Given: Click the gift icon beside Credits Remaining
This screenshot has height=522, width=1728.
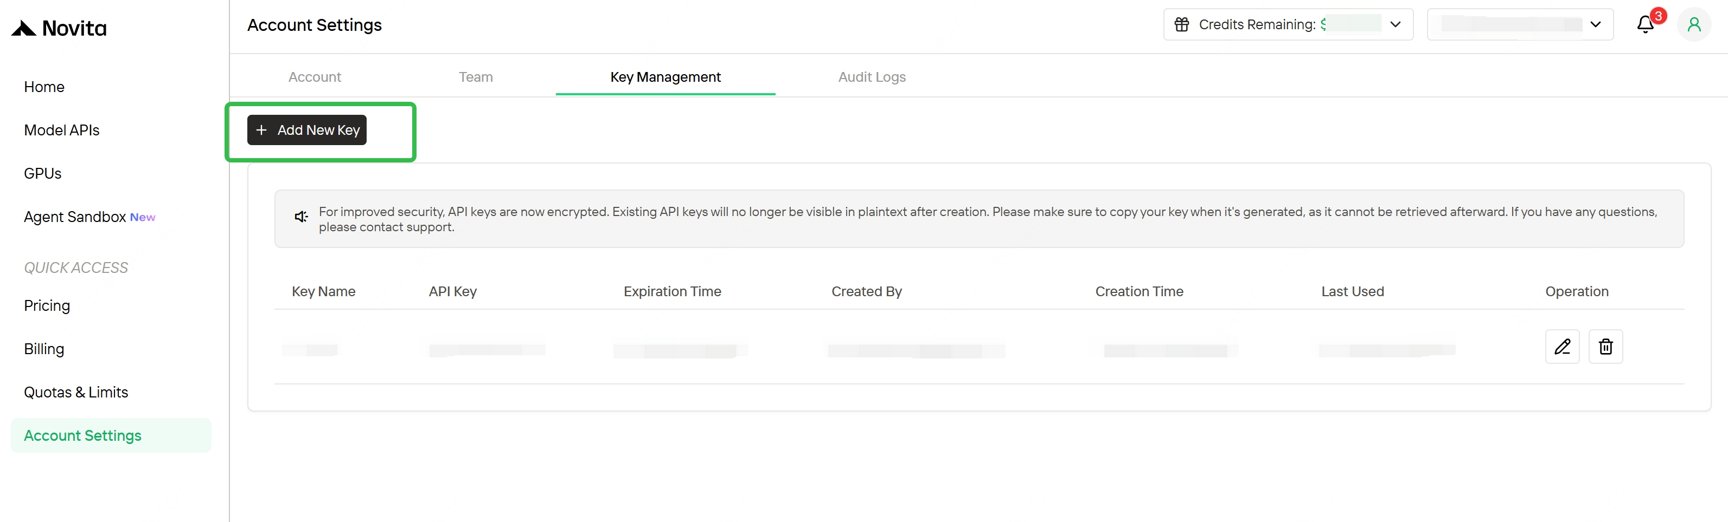Looking at the screenshot, I should coord(1182,25).
